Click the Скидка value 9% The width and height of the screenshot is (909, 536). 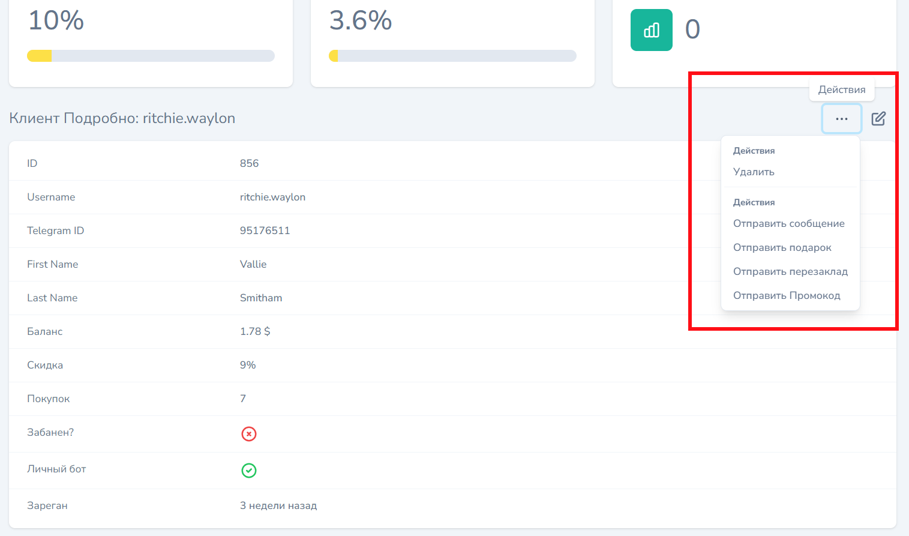tap(248, 365)
